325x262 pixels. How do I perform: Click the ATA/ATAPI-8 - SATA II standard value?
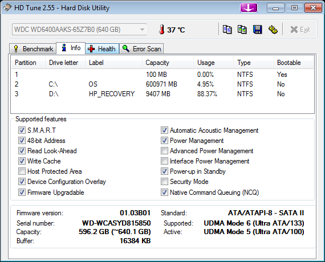[266, 212]
